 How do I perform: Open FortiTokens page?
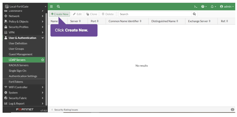[16, 82]
